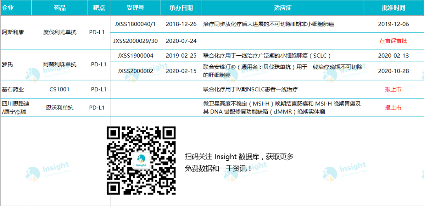424x206 pixels.
Task: Click the 适应症 column header
Action: click(283, 8)
